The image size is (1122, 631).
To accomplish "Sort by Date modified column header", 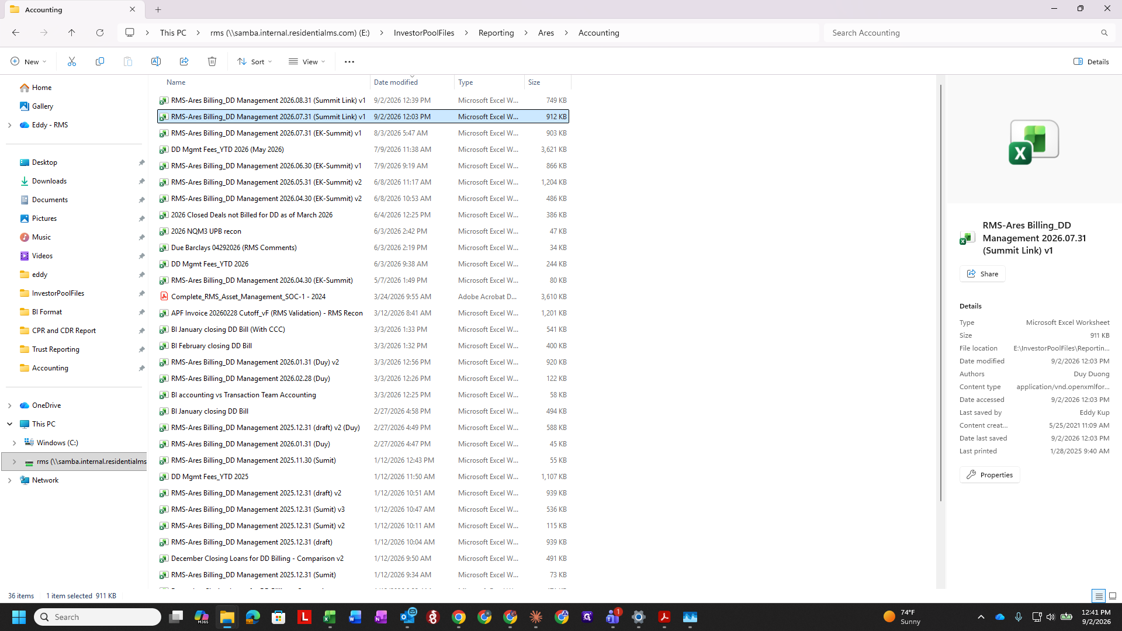I will 412,82.
